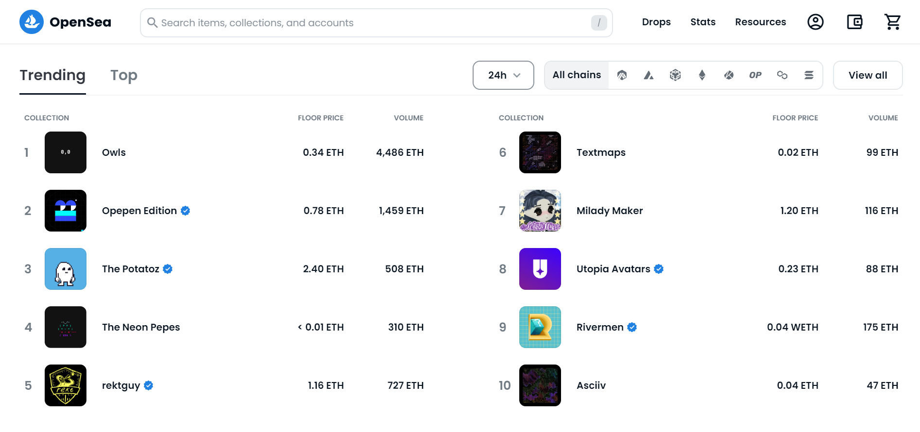Filter by Klaytn chain icon

pos(729,75)
